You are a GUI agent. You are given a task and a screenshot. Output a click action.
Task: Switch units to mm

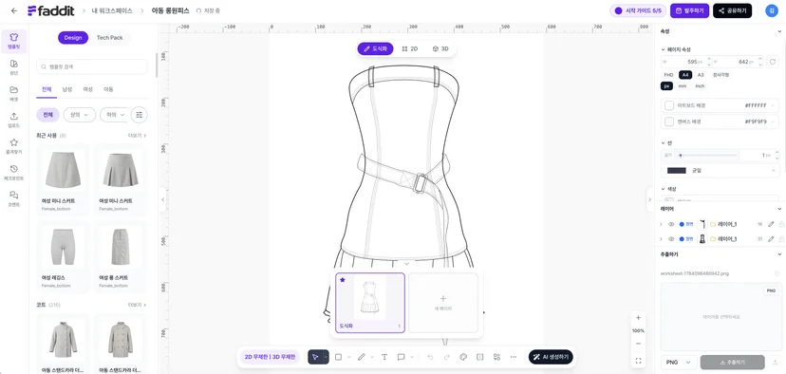click(x=683, y=85)
